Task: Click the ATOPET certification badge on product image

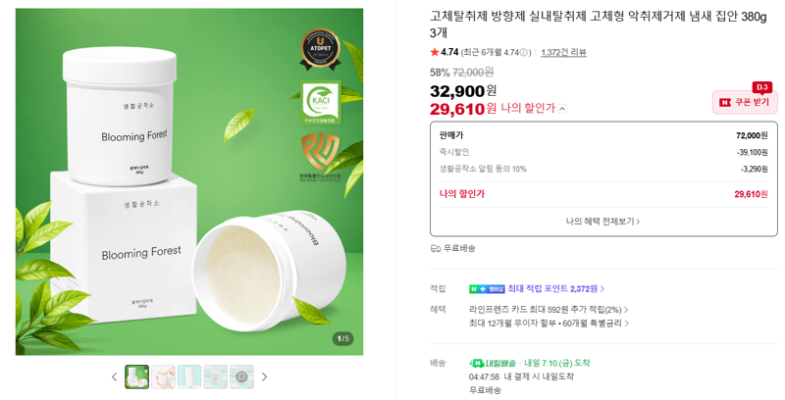Action: pyautogui.click(x=320, y=49)
